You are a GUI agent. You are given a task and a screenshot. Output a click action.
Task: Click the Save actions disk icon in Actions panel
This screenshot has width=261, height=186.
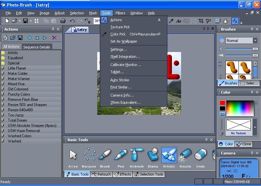(x=20, y=38)
